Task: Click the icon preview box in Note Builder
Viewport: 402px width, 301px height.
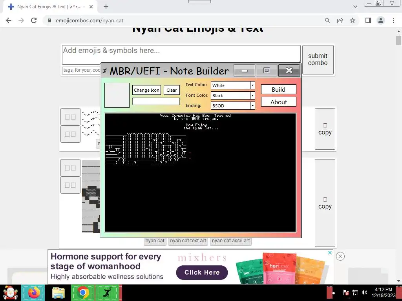Action: click(117, 95)
